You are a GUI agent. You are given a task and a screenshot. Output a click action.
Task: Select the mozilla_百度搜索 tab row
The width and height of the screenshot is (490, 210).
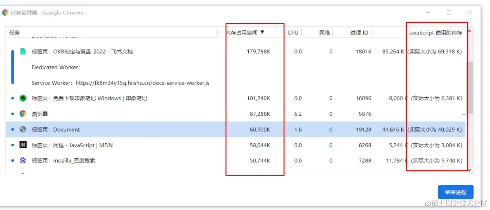click(235, 161)
